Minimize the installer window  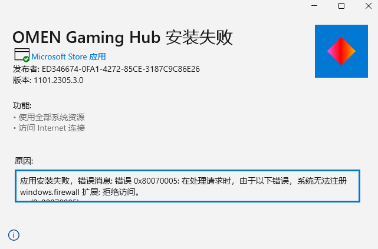[x=314, y=6]
